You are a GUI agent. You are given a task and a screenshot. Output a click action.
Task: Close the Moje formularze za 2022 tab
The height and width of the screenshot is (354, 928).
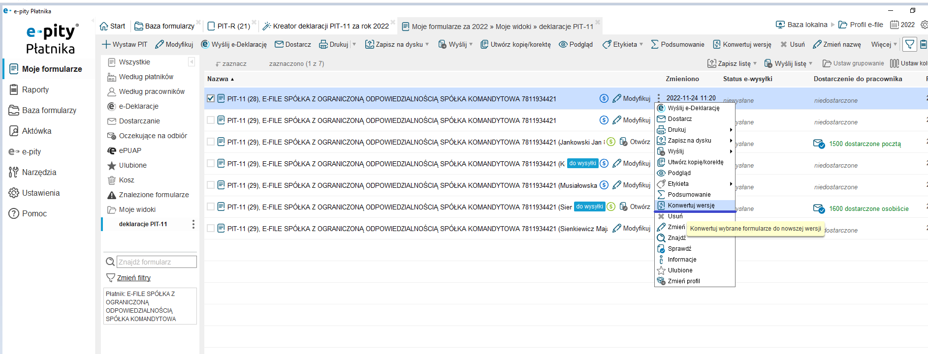pyautogui.click(x=598, y=22)
